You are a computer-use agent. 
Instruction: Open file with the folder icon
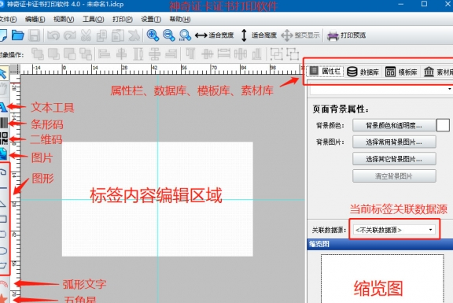[x=18, y=35]
